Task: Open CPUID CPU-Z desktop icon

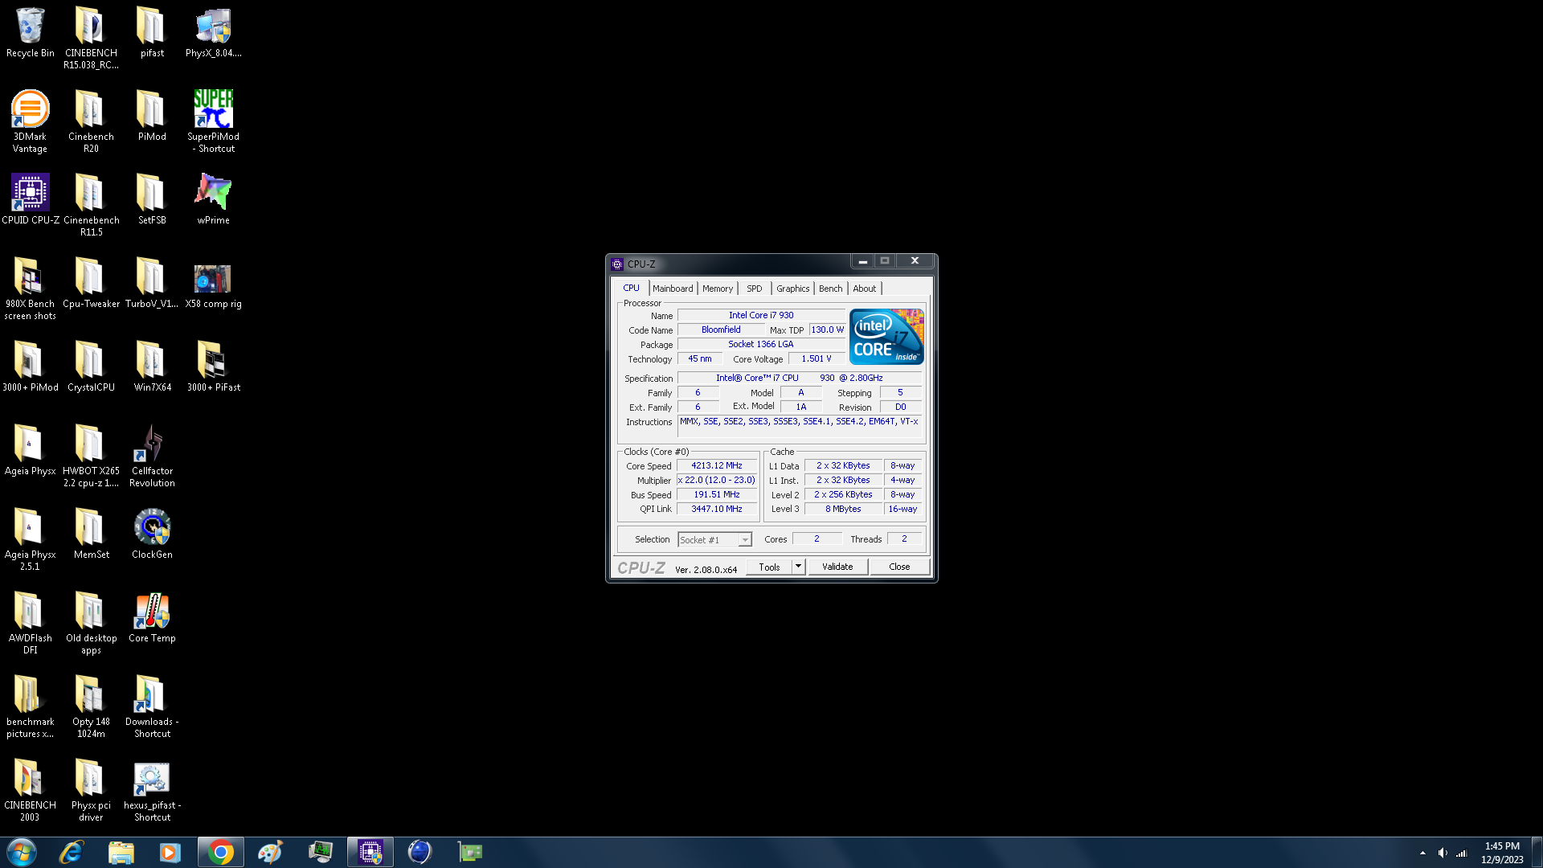Action: [29, 194]
